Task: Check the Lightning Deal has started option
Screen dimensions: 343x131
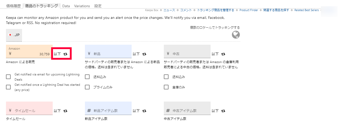Action: point(8,87)
